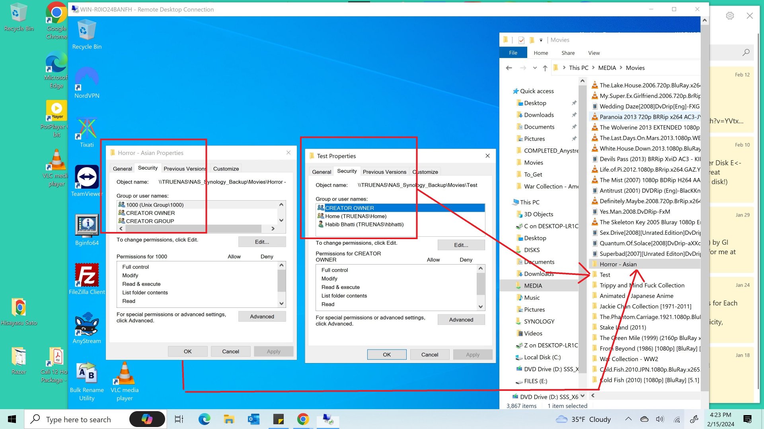764x429 pixels.
Task: Switch to General tab in Test Properties
Action: point(322,172)
